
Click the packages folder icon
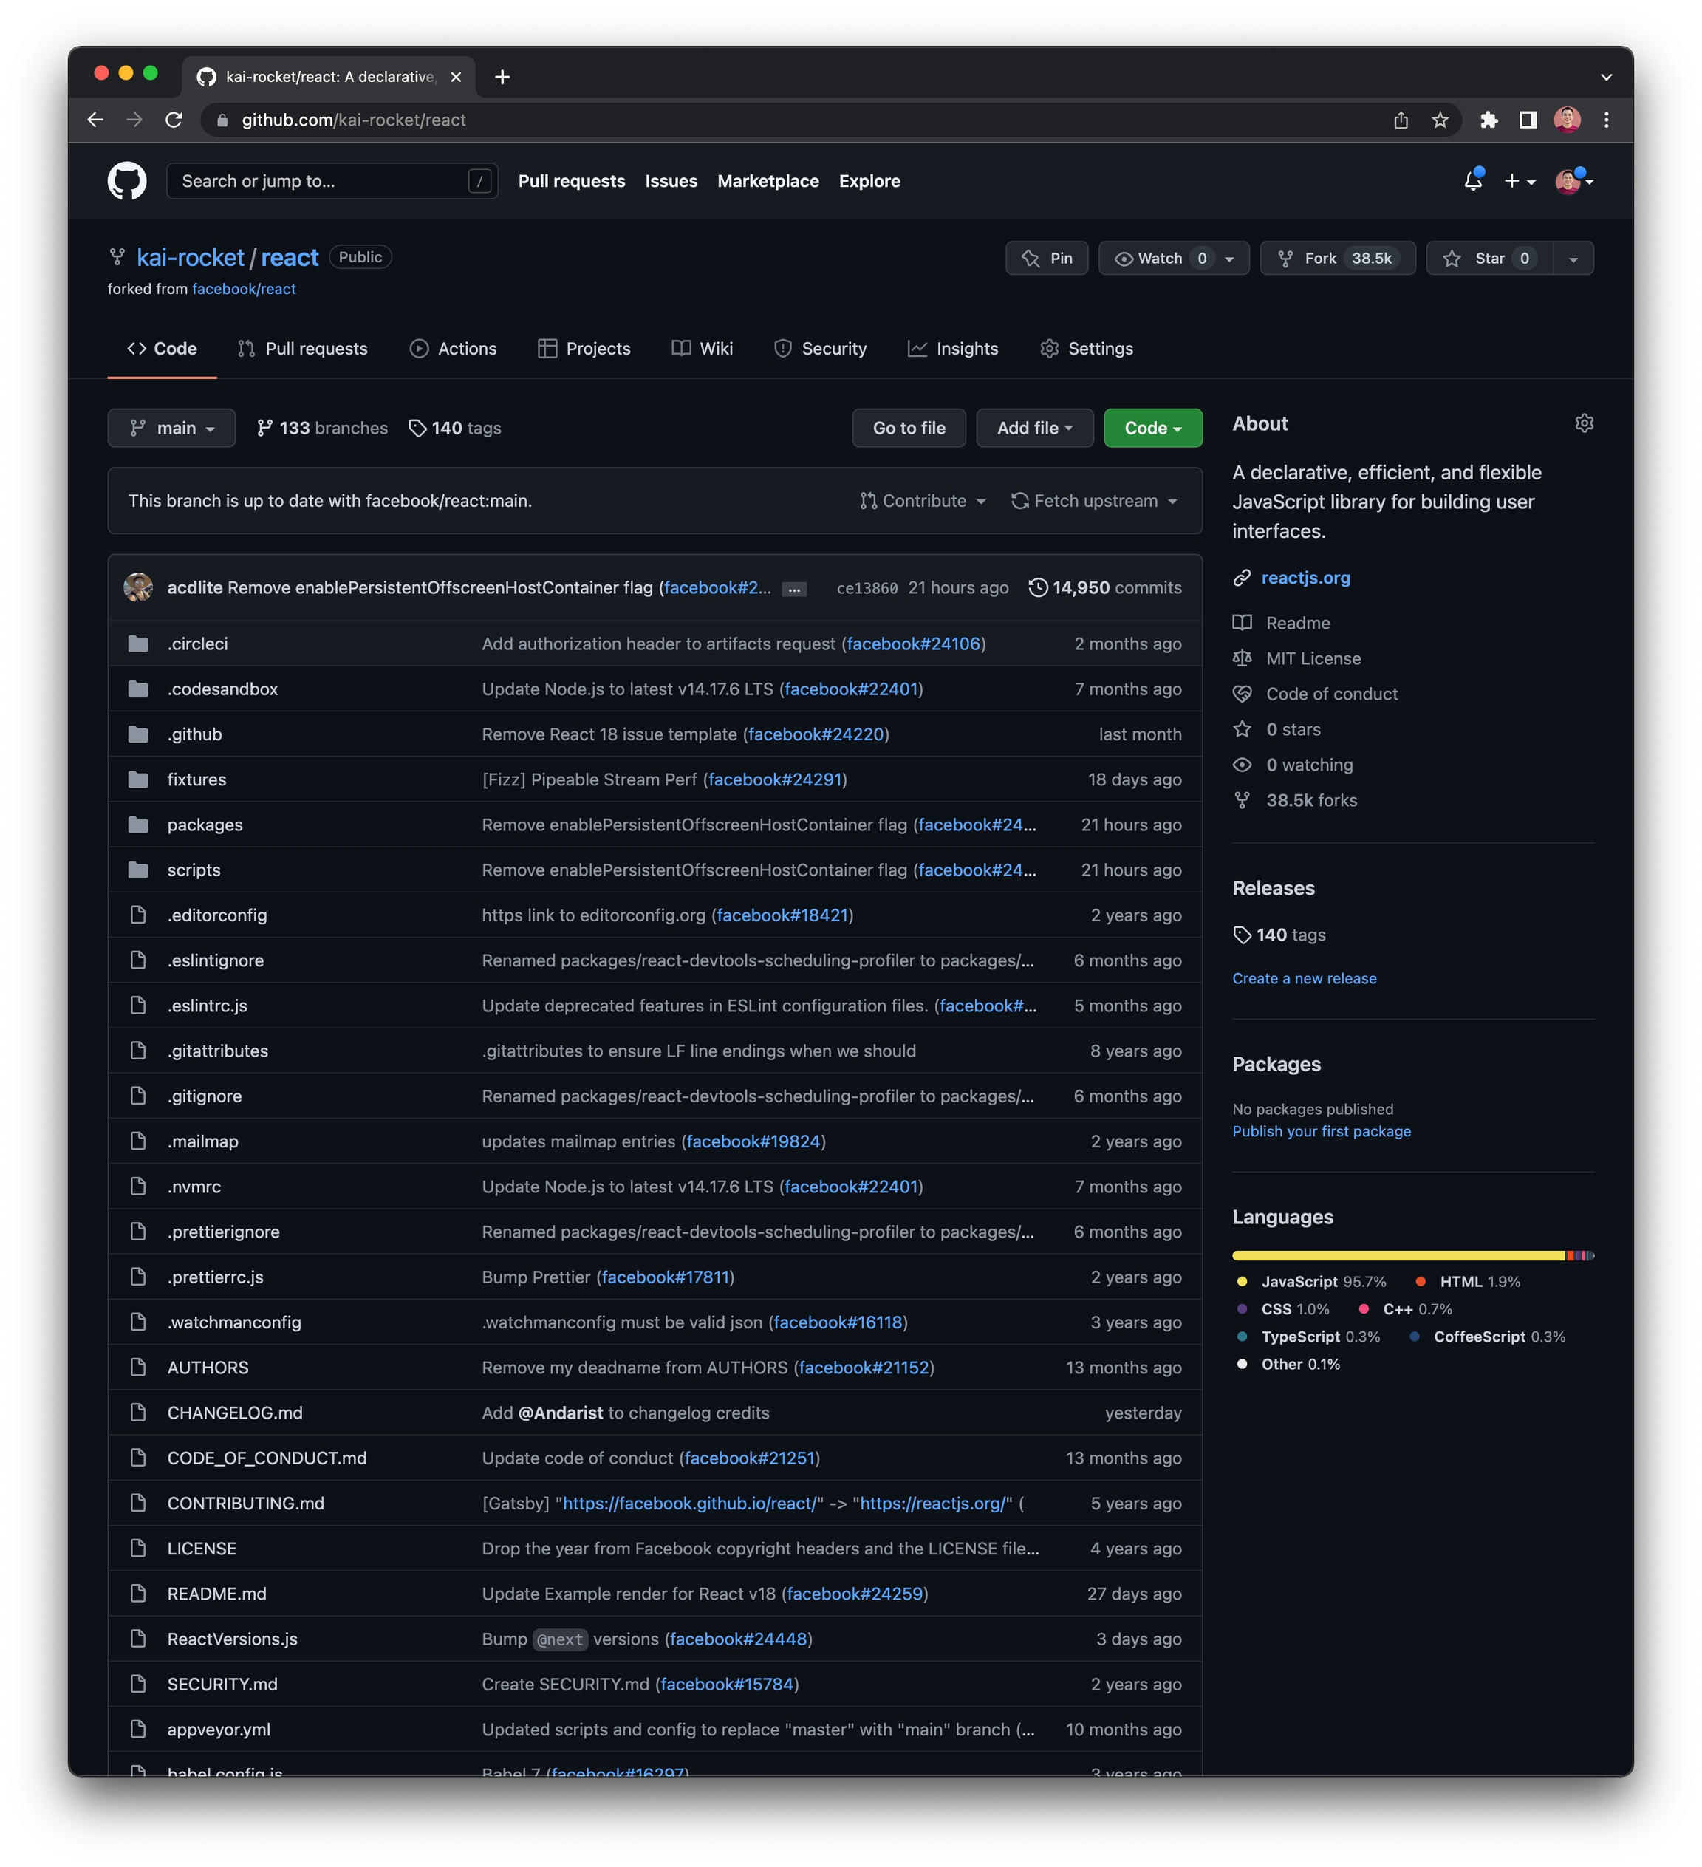pyautogui.click(x=138, y=825)
